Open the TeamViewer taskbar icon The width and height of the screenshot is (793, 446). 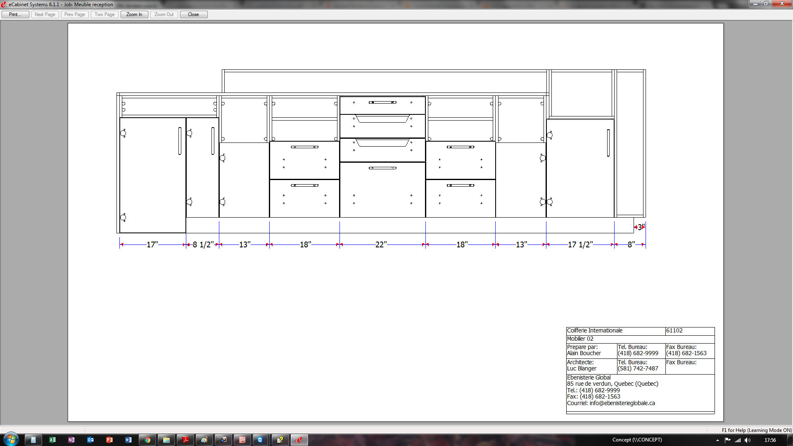pyautogui.click(x=261, y=440)
